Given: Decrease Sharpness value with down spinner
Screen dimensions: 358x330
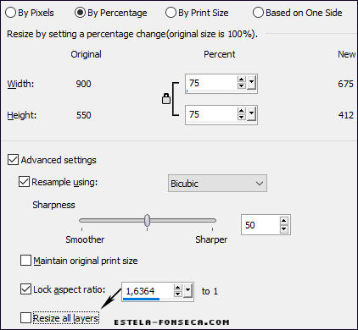Looking at the screenshot, I should pyautogui.click(x=284, y=228).
